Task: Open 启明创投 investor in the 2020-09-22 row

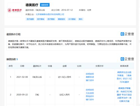Action: [x=90, y=90]
